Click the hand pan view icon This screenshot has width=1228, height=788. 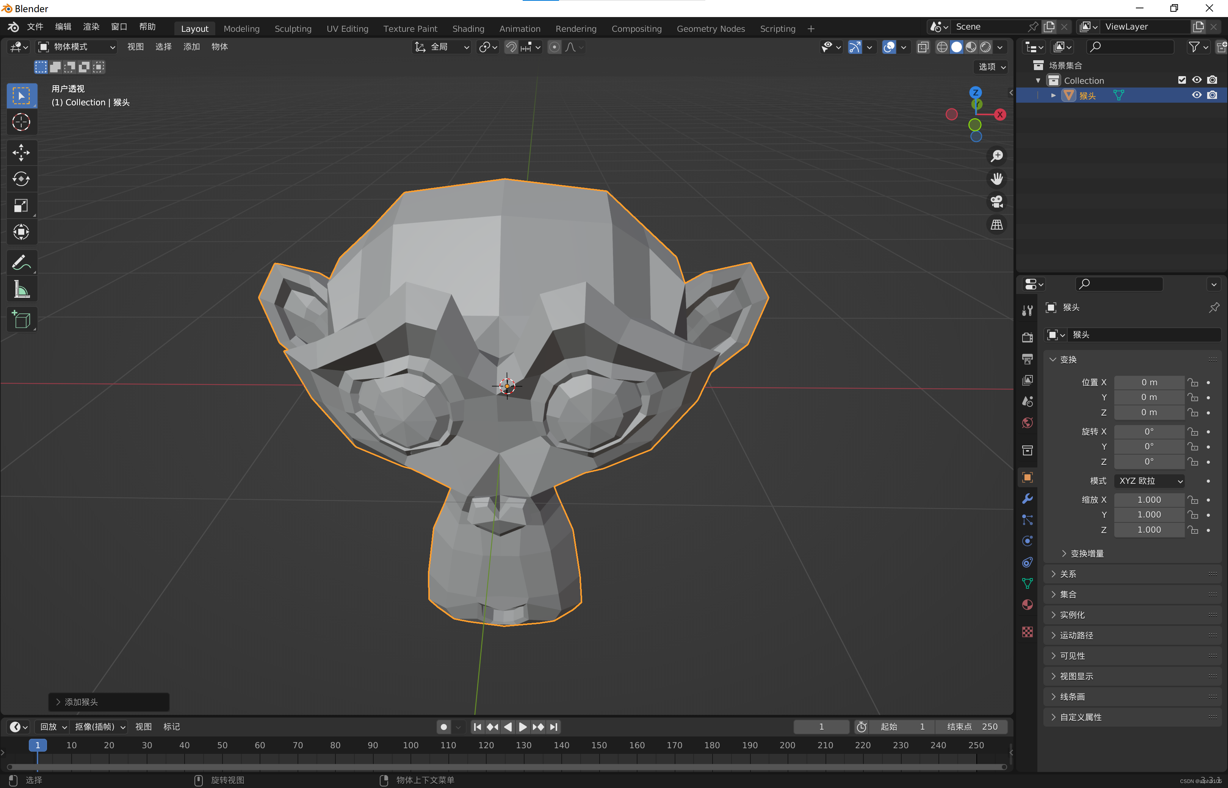coord(997,179)
